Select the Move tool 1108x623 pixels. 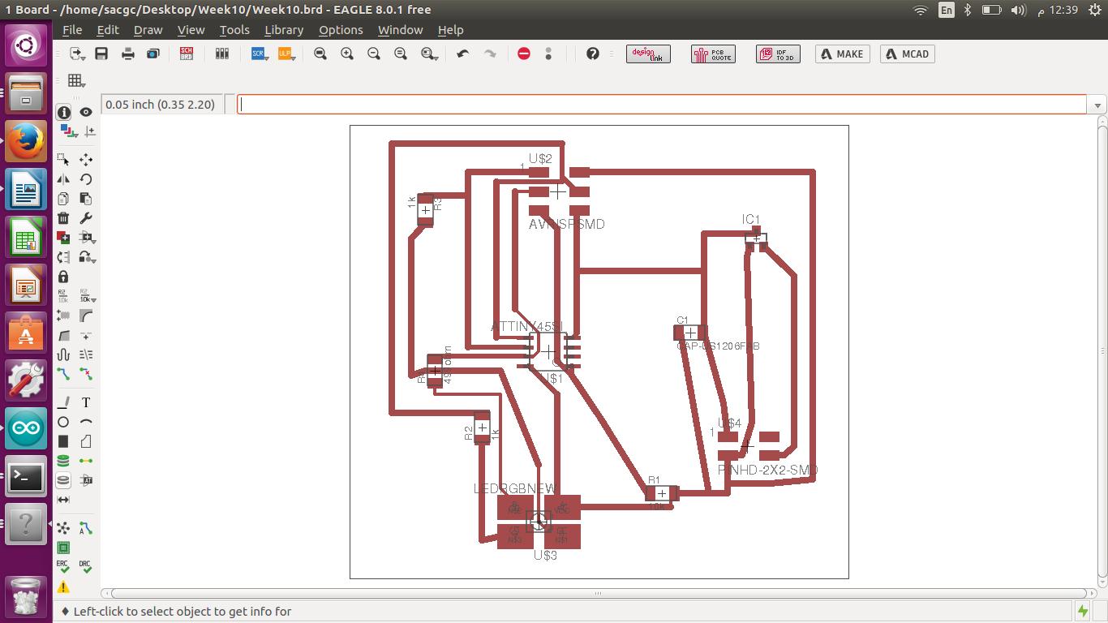86,160
